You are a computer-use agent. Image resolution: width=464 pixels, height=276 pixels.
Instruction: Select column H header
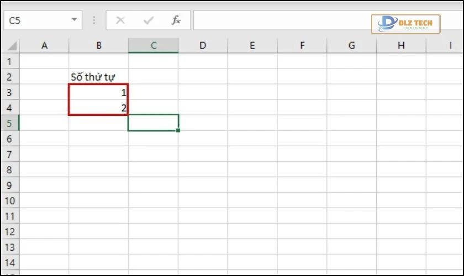pos(401,46)
